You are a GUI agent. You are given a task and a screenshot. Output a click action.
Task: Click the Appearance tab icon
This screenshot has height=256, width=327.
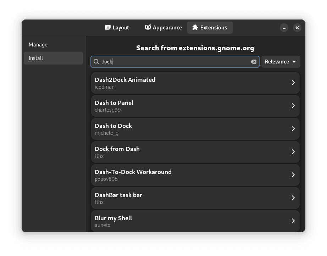[148, 28]
